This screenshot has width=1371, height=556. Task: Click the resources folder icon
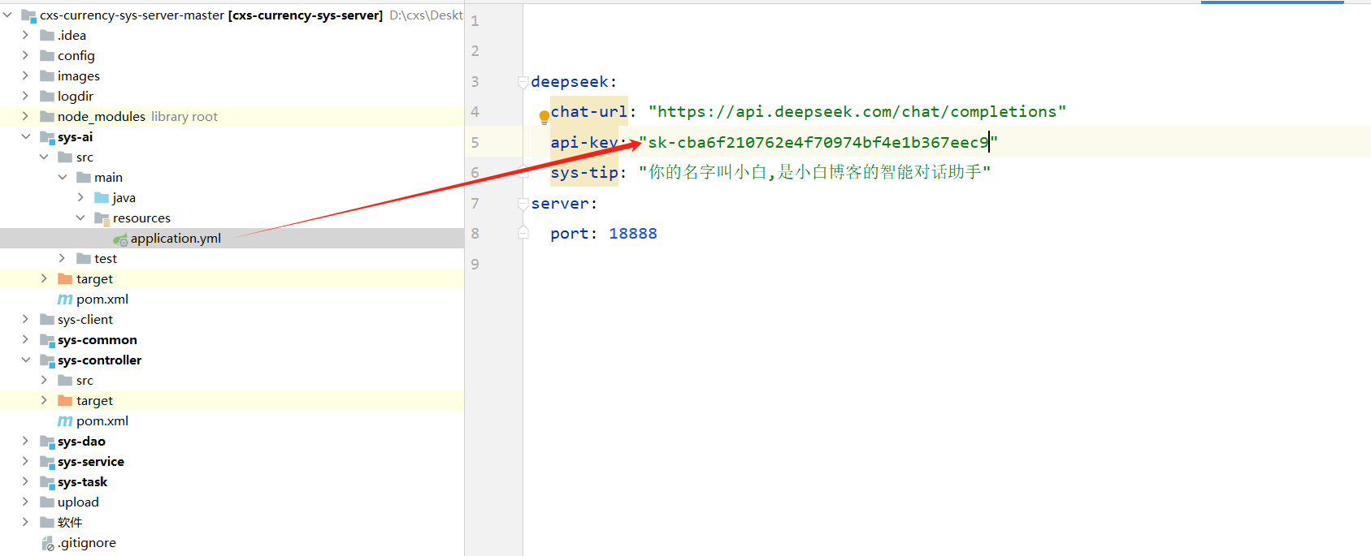click(x=102, y=218)
